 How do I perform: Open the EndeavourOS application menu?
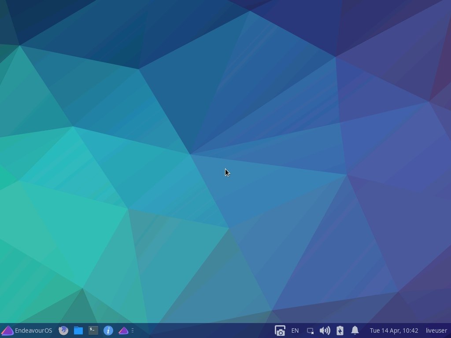(27, 331)
